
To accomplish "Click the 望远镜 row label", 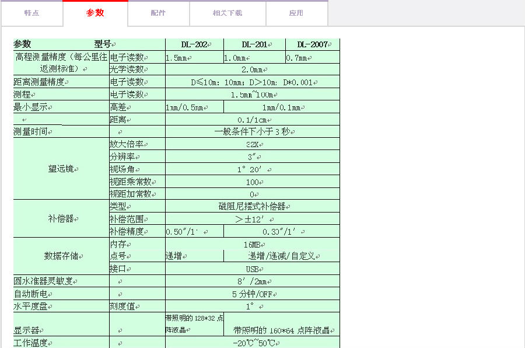I will tap(61, 169).
